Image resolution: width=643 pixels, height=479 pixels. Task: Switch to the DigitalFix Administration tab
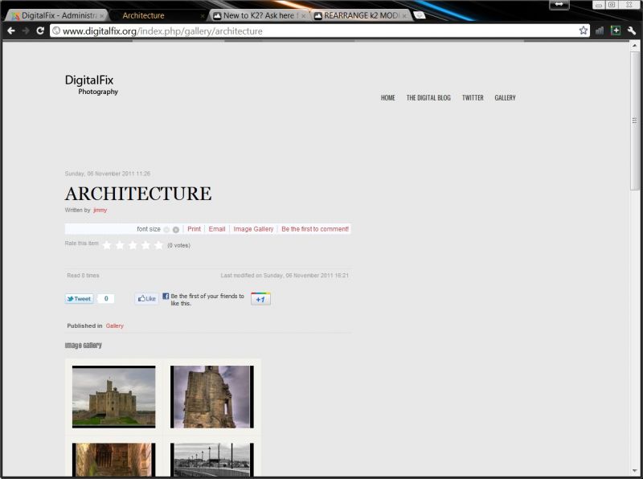pyautogui.click(x=55, y=15)
